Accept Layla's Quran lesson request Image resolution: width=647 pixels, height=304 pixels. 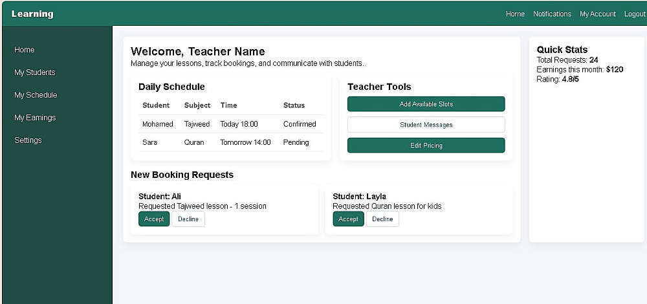348,219
